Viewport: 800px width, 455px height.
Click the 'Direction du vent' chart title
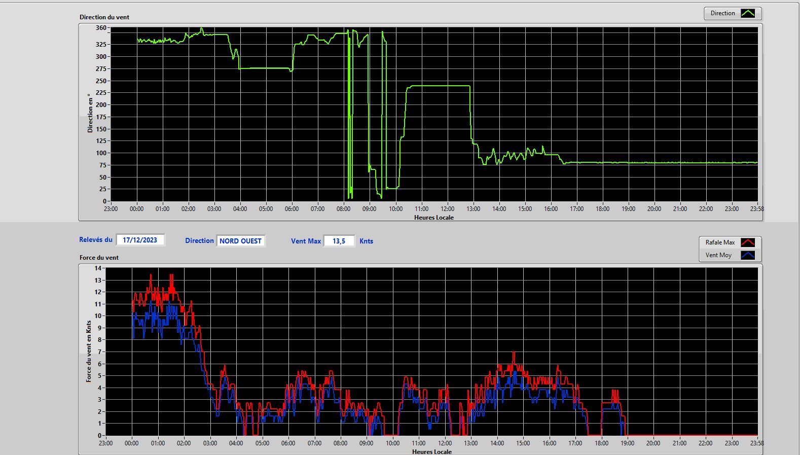pyautogui.click(x=104, y=17)
